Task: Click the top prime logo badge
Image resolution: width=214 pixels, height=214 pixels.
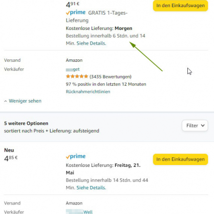Action: 76,12
